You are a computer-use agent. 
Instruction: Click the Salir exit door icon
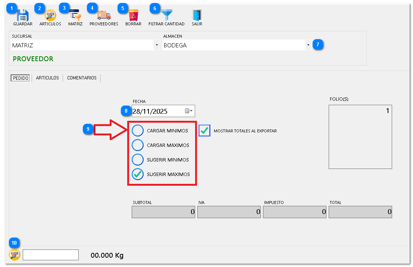[197, 16]
